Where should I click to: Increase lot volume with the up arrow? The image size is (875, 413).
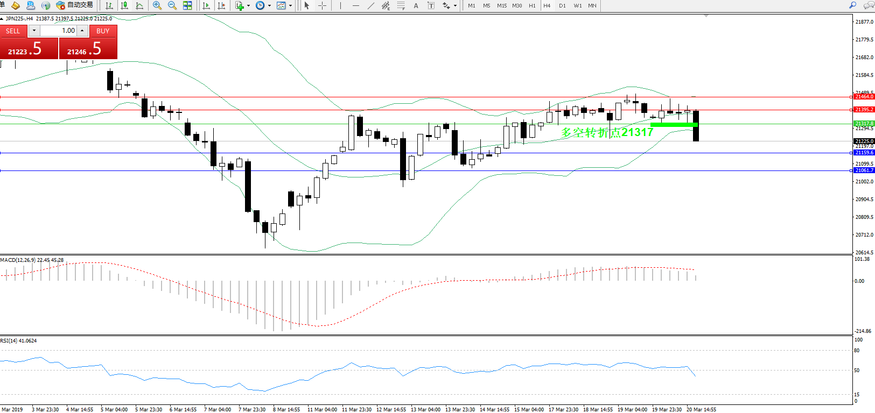(x=82, y=31)
